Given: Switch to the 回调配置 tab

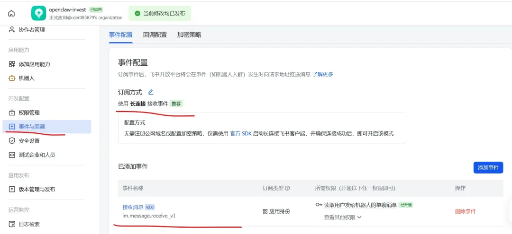Looking at the screenshot, I should (155, 35).
